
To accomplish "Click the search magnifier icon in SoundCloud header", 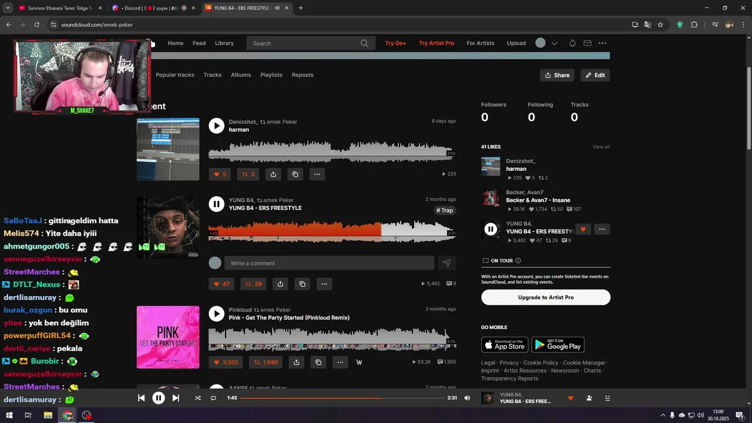I will tap(364, 43).
